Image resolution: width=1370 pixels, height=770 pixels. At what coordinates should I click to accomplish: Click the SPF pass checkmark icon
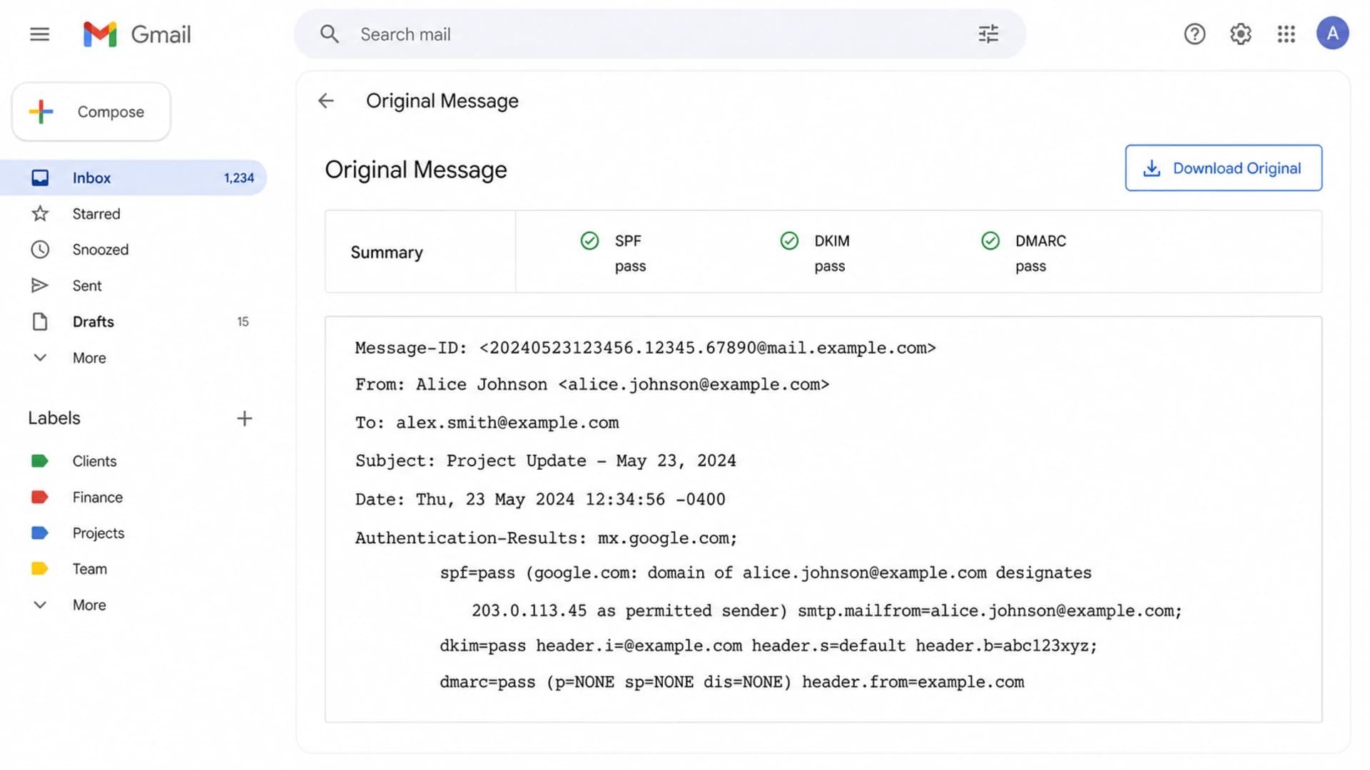click(x=589, y=241)
